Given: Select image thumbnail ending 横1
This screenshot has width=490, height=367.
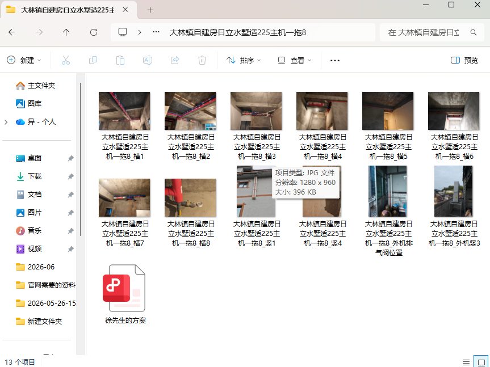Looking at the screenshot, I should click(124, 111).
